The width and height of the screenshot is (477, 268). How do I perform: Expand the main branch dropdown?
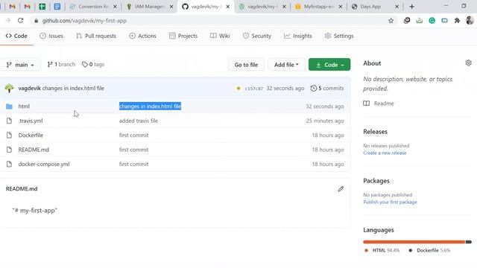[20, 65]
